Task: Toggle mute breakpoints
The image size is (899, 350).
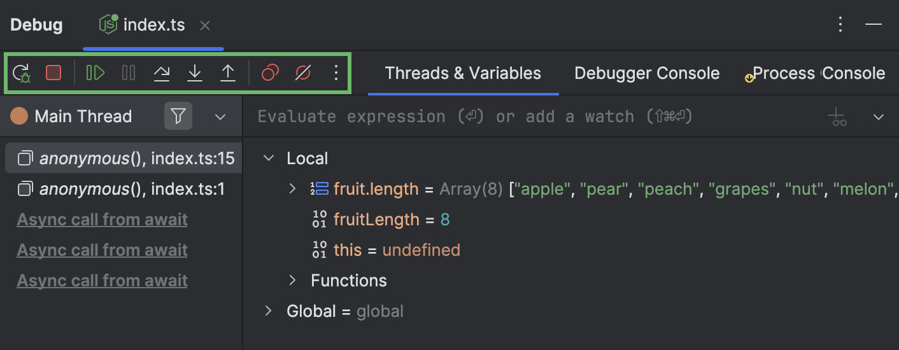Action: 303,73
